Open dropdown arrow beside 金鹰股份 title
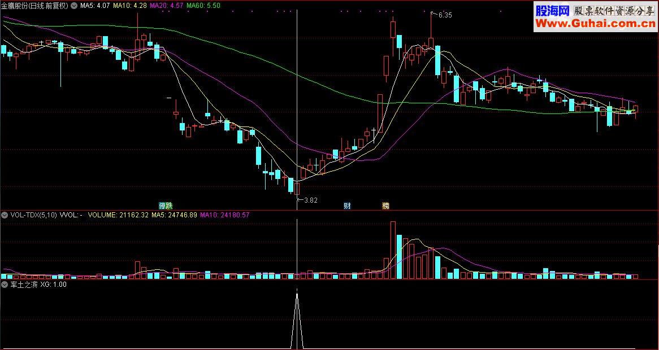Image resolution: width=659 pixels, height=350 pixels. point(75,6)
